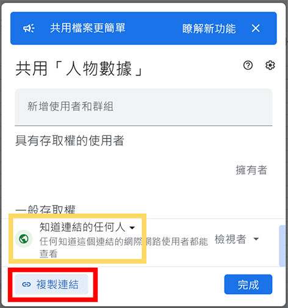288x308 pixels.
Task: Click the chain link icon beside 複製連結
Action: [x=26, y=284]
